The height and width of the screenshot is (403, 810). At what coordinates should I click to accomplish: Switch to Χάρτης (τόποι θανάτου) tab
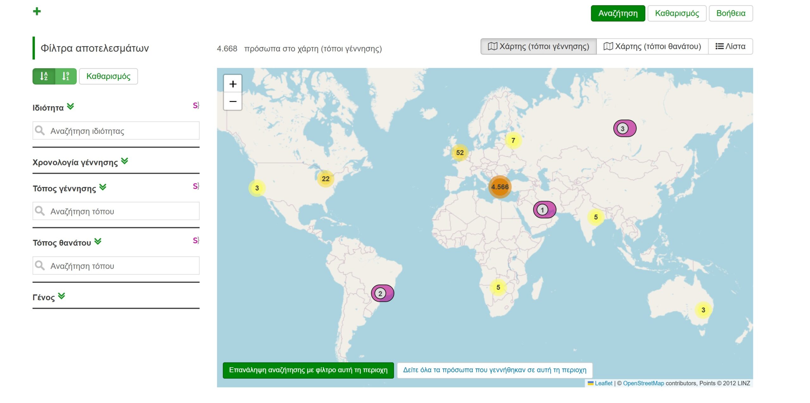click(x=652, y=46)
